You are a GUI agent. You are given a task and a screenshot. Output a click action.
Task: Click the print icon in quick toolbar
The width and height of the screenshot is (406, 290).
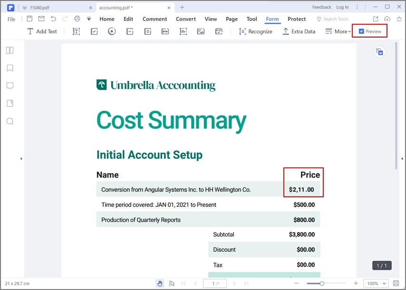77,19
